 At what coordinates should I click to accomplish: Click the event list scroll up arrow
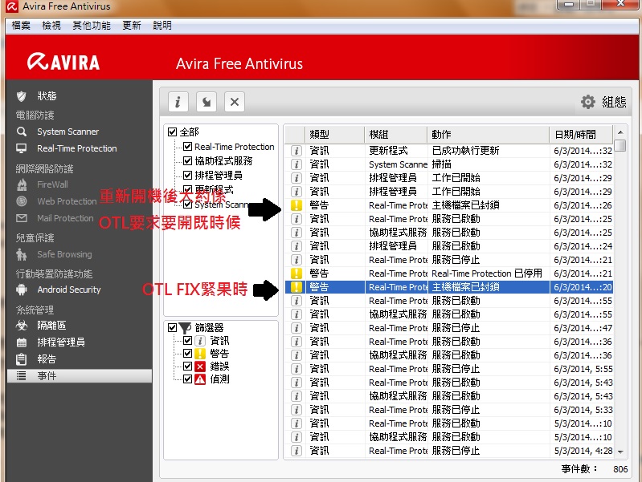tap(620, 132)
